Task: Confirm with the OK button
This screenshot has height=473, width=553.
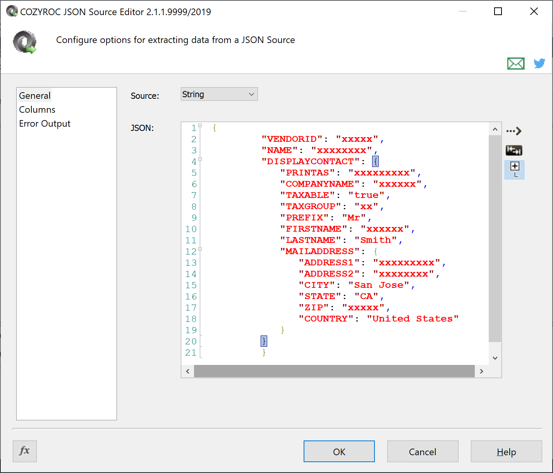Action: tap(339, 451)
